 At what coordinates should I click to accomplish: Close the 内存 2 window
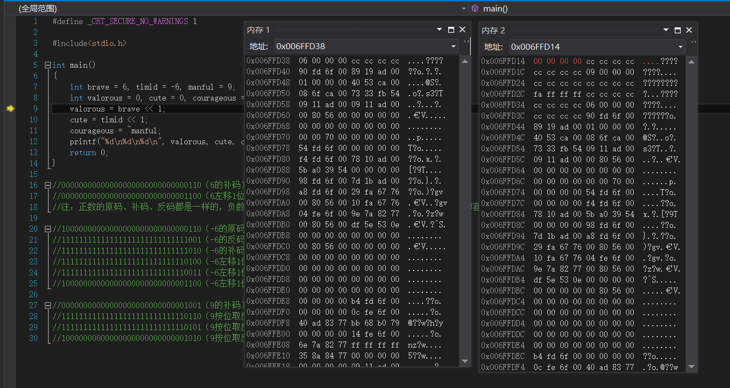tap(689, 30)
